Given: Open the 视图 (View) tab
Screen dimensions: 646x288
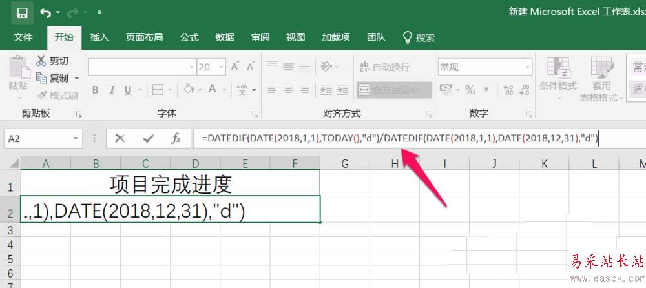Looking at the screenshot, I should (295, 37).
